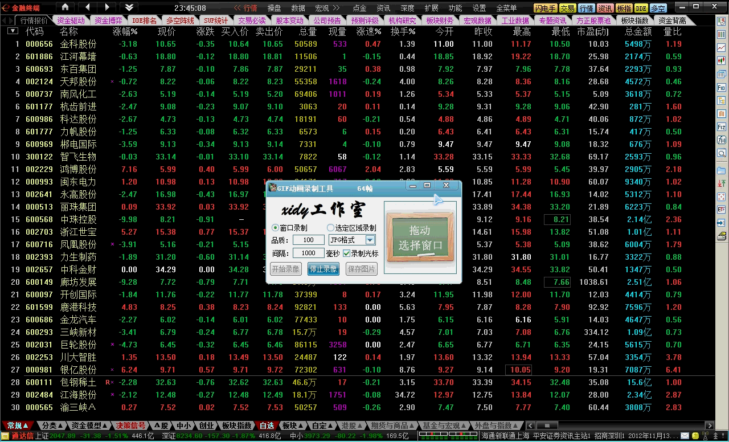729x442 pixels.
Task: Click the 间隔 interval input field
Action: 309,253
